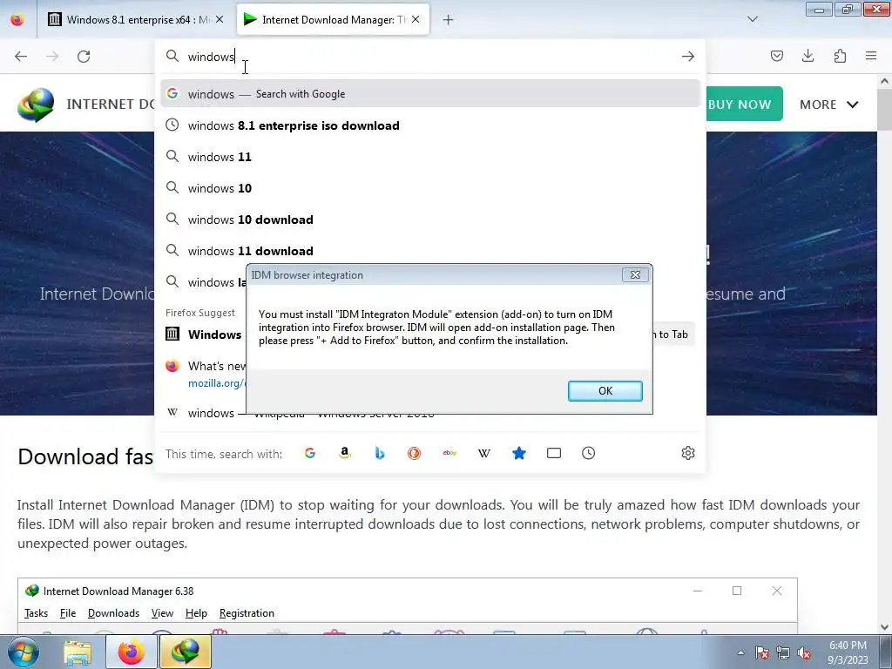Click the page scrollbar up arrow
This screenshot has height=669, width=892.
(x=884, y=81)
